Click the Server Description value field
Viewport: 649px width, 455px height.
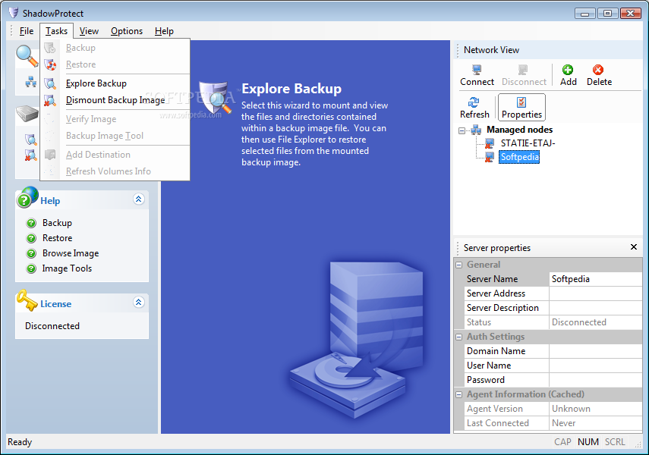coord(595,308)
